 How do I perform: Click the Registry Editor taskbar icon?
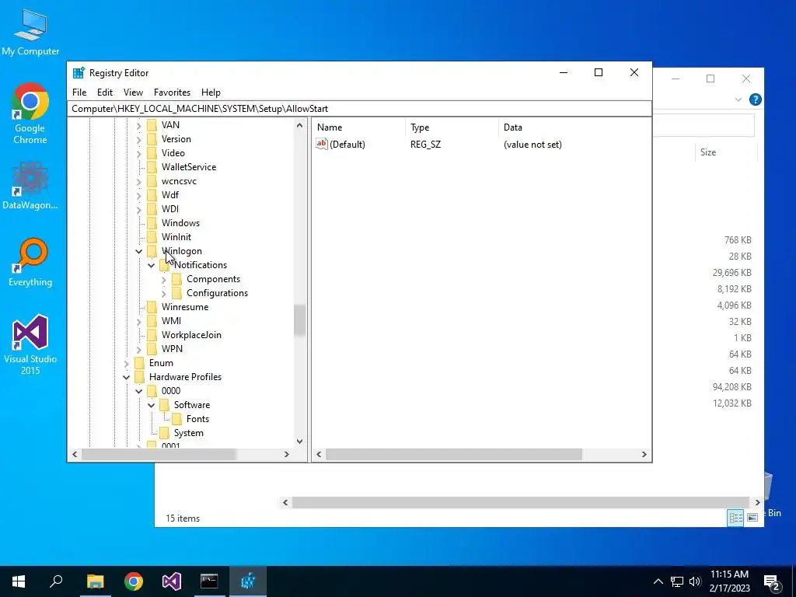pos(248,581)
